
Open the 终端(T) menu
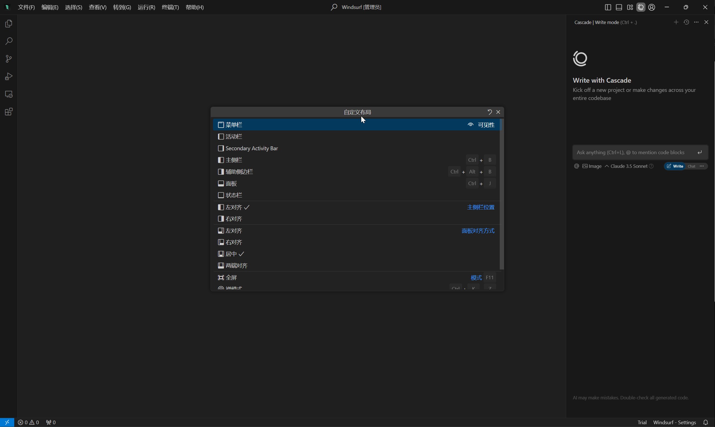click(x=170, y=7)
